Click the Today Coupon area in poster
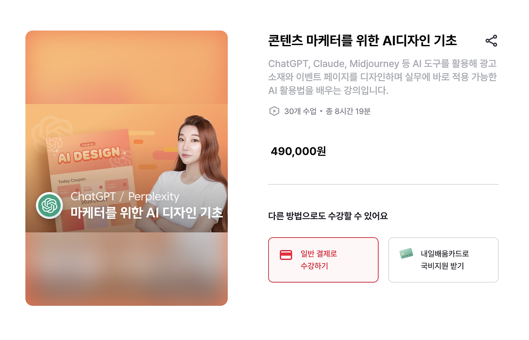 coord(72,181)
